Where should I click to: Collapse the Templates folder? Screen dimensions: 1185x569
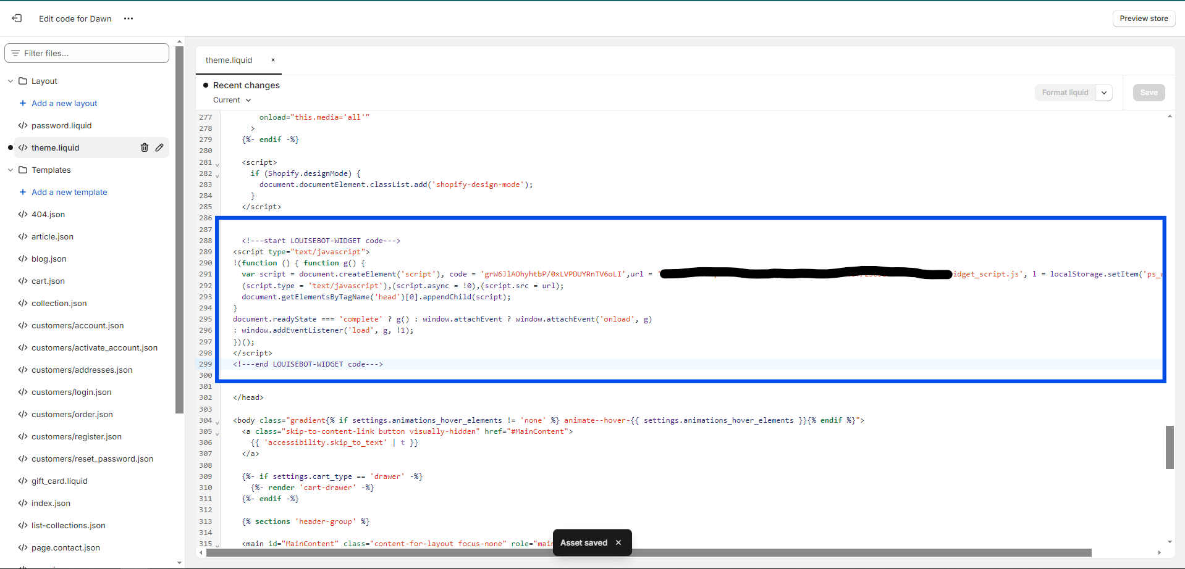point(11,170)
